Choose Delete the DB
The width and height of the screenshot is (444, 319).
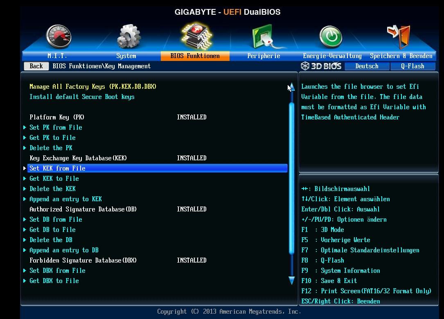51,240
